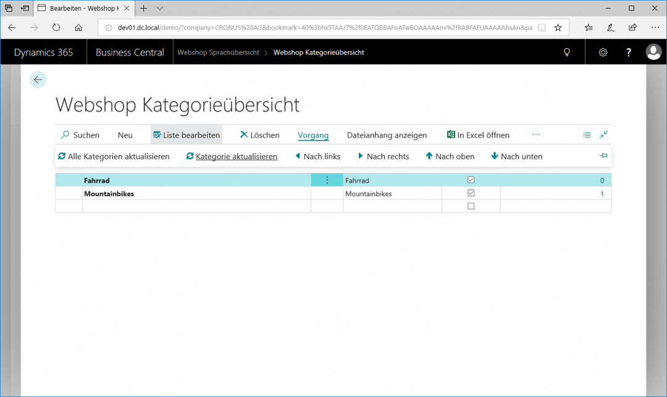Open the settings gear icon
667x397 pixels.
[x=603, y=52]
